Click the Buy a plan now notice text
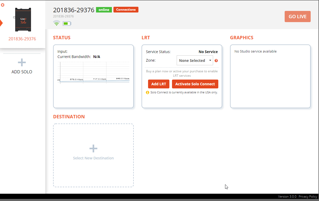The height and width of the screenshot is (201, 319). pos(182,73)
